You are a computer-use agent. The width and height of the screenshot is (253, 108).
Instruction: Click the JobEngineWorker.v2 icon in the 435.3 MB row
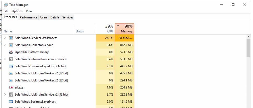[x=11, y=73]
